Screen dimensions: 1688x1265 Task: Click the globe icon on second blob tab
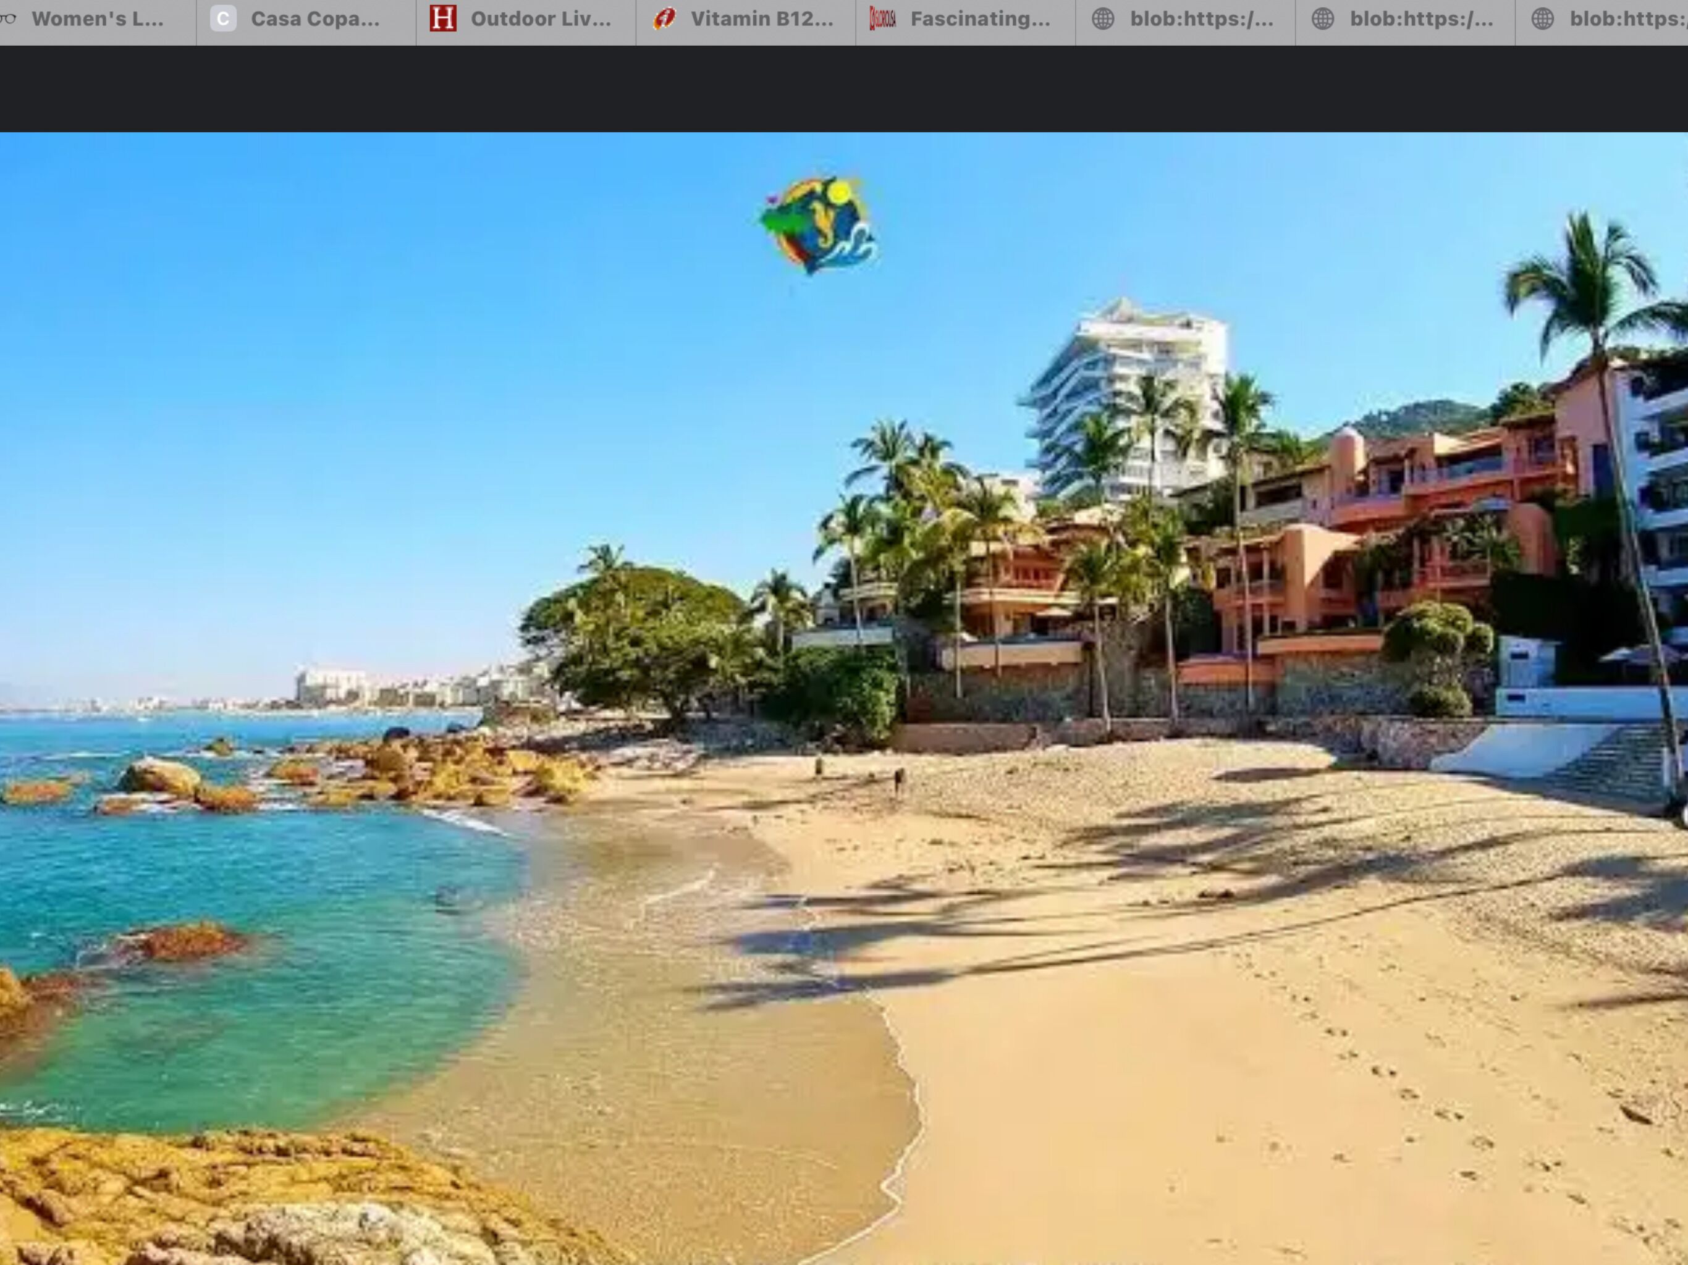pos(1322,19)
